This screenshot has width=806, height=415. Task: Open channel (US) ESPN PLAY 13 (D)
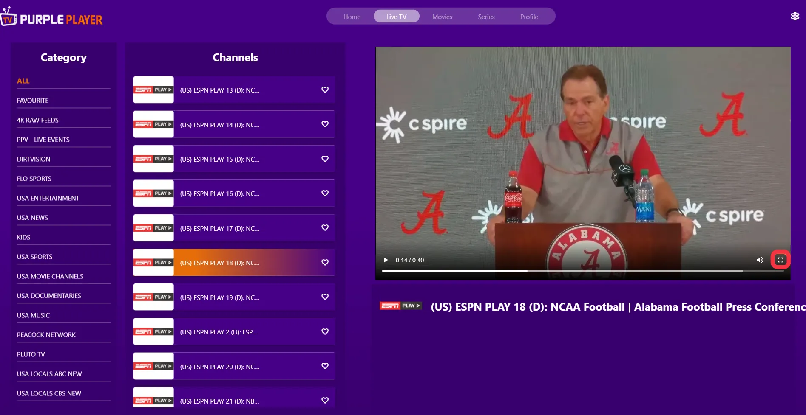[234, 90]
